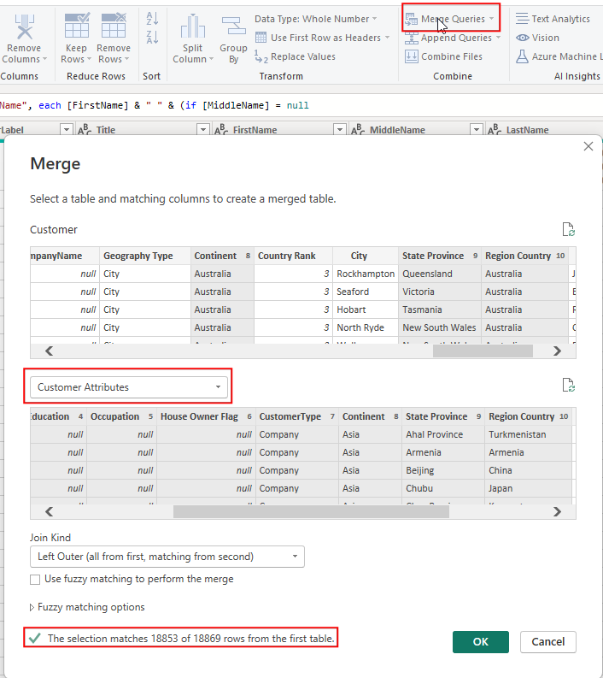Click the Group By icon

pyautogui.click(x=233, y=27)
